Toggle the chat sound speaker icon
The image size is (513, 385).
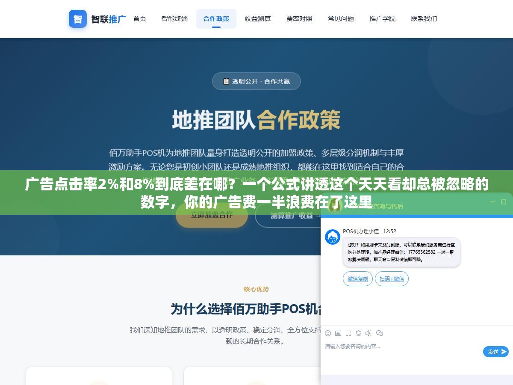click(x=369, y=333)
